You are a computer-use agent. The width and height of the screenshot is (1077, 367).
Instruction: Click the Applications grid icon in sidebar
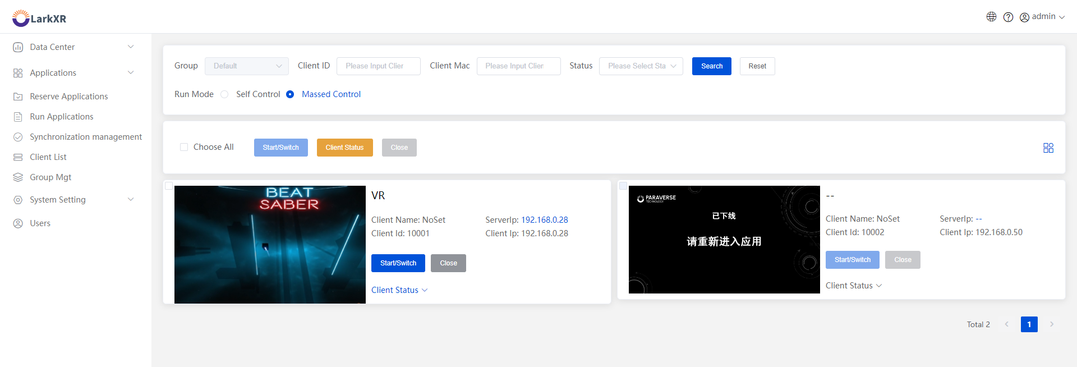[x=18, y=73]
